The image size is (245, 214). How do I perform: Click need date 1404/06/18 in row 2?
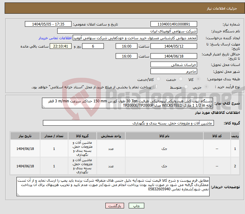(x=25, y=166)
